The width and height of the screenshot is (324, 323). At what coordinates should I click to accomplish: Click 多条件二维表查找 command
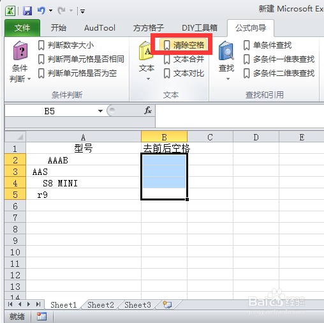279,73
